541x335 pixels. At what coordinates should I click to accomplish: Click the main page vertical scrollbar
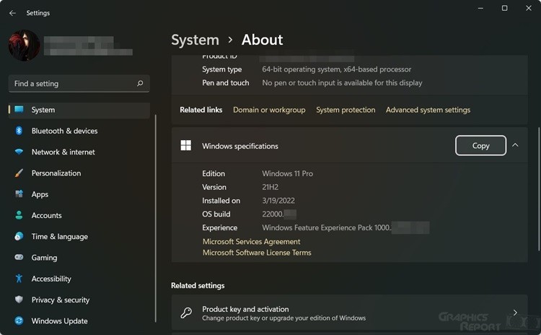point(539,189)
